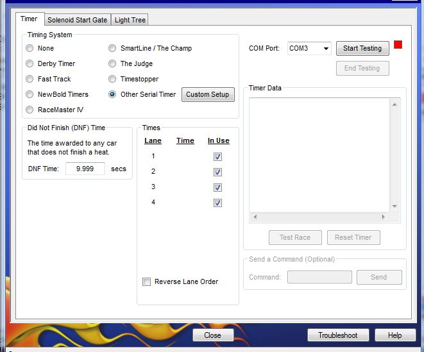Close the timer settings dialog

coord(212,335)
